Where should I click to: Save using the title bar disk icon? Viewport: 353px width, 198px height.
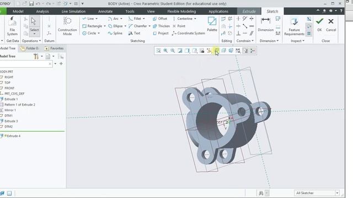(31, 4)
